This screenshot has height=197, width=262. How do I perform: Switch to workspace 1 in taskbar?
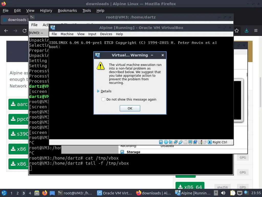[11, 193]
